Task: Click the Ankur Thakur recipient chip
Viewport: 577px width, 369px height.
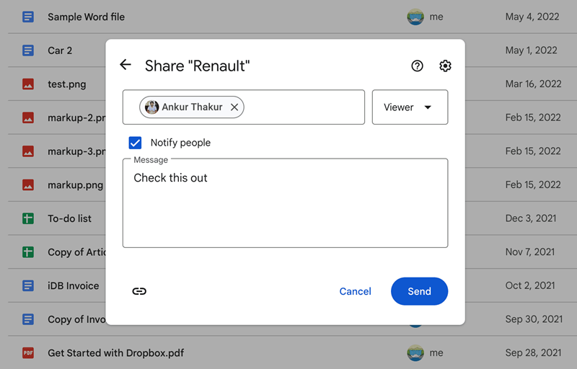Action: pyautogui.click(x=191, y=107)
